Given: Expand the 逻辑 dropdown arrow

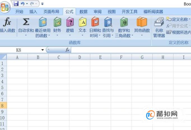Looking at the screenshot, I should [x=70, y=36].
